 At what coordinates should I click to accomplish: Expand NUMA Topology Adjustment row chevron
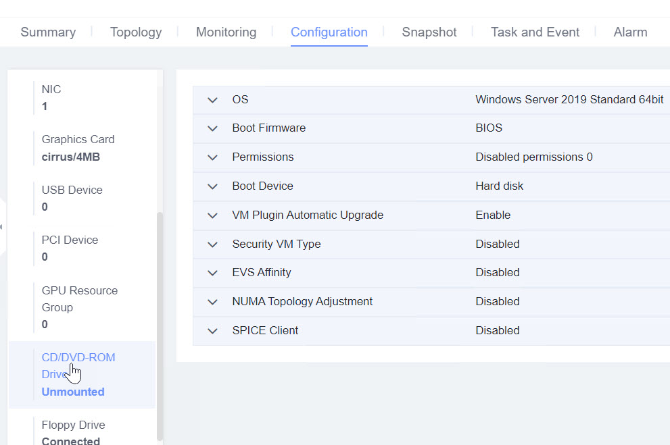[212, 302]
